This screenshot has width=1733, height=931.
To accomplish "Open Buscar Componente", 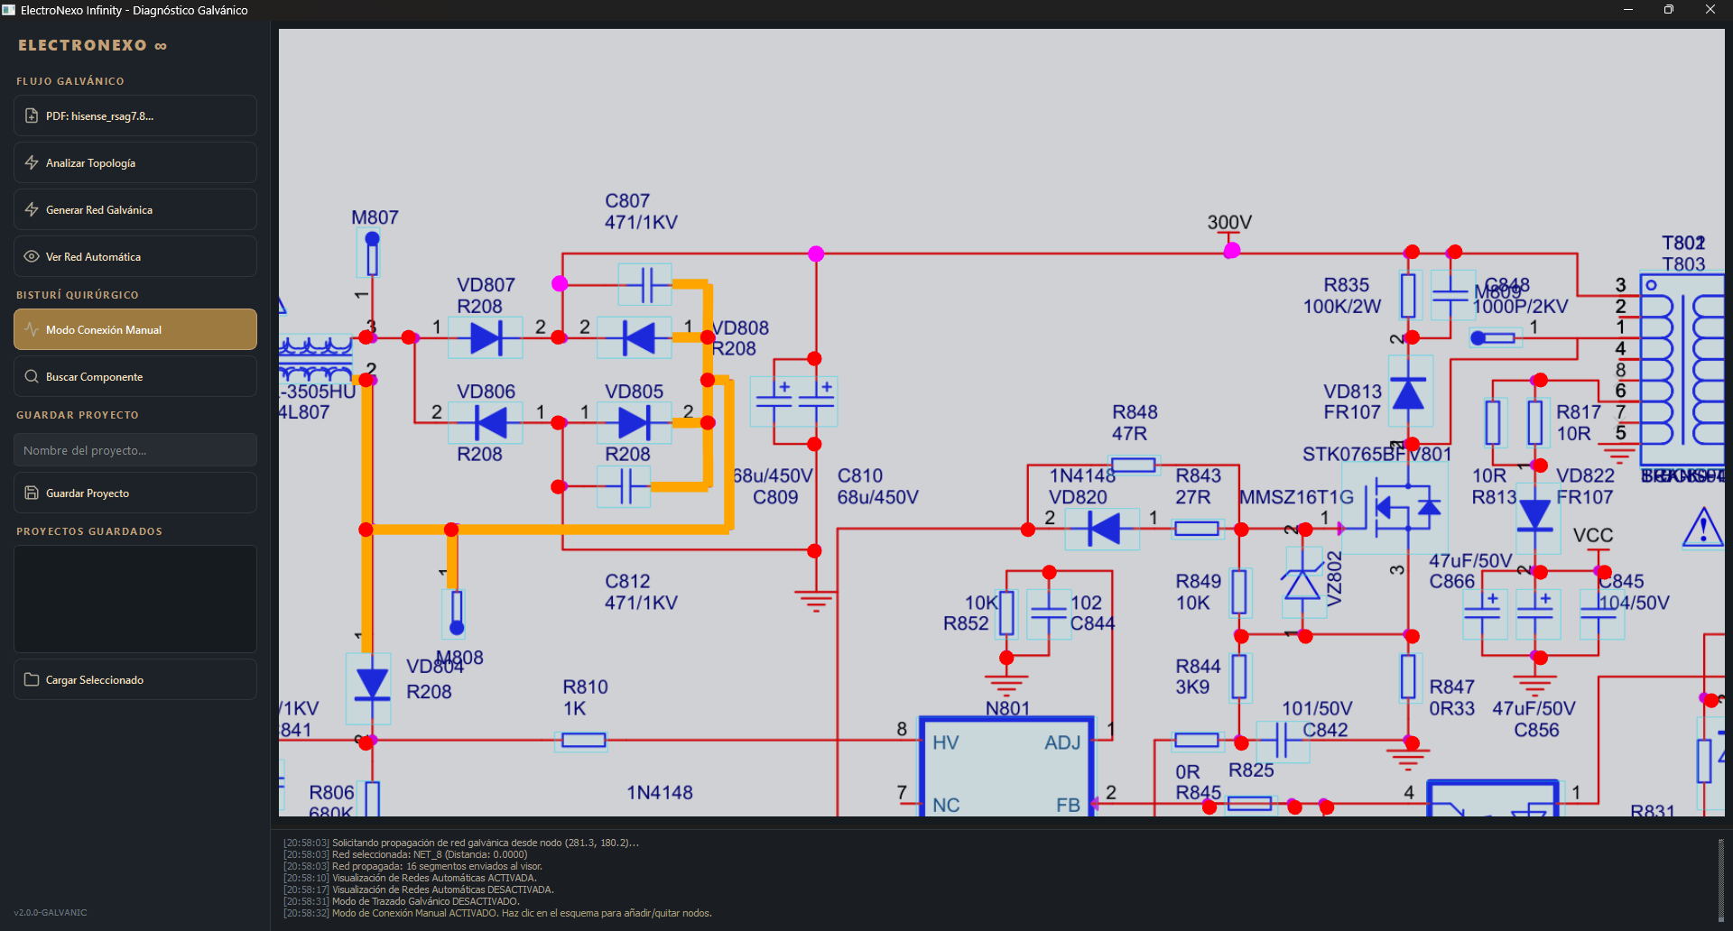I will coord(135,376).
